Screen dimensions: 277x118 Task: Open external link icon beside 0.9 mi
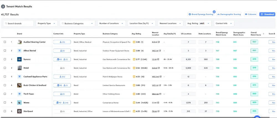159,68
